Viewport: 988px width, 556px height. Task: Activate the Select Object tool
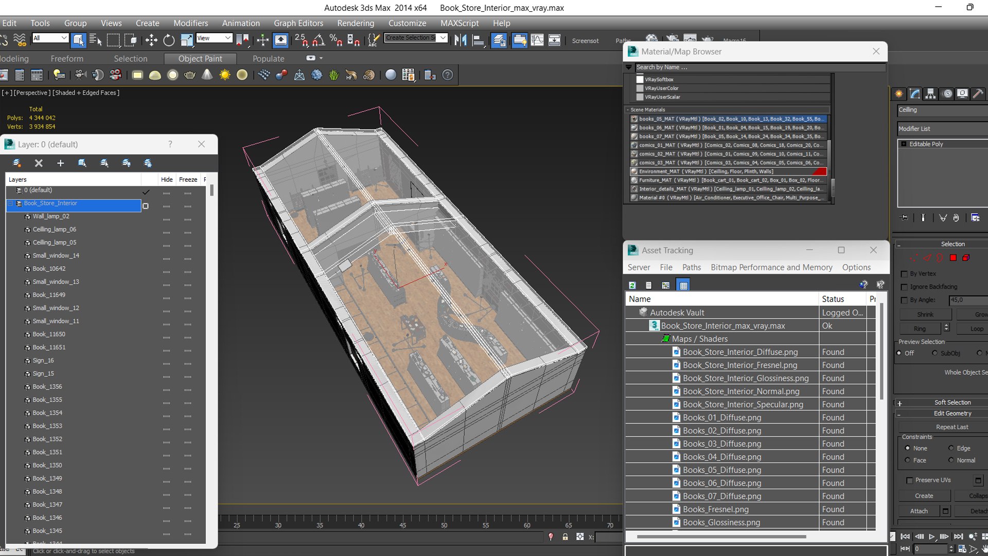click(78, 40)
